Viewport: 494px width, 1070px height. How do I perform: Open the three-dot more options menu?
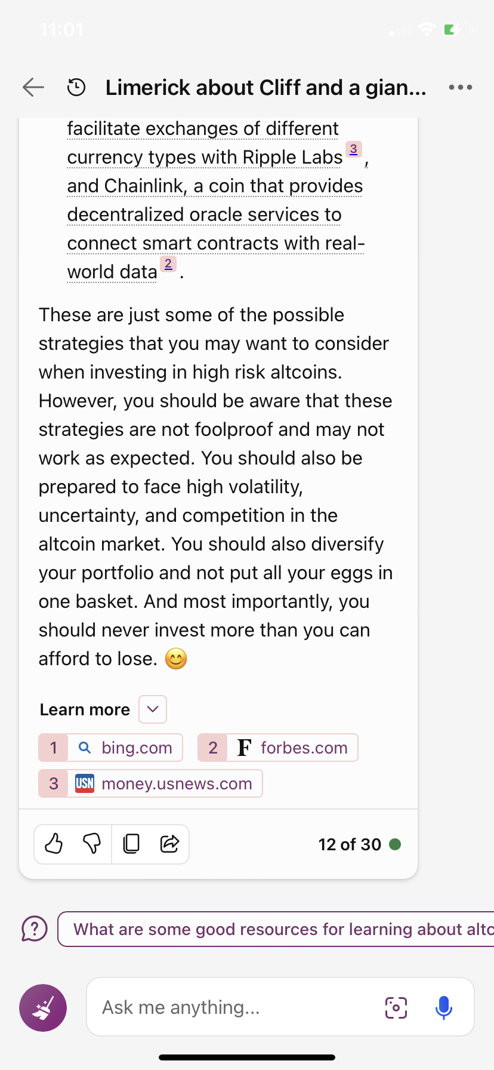pos(461,87)
